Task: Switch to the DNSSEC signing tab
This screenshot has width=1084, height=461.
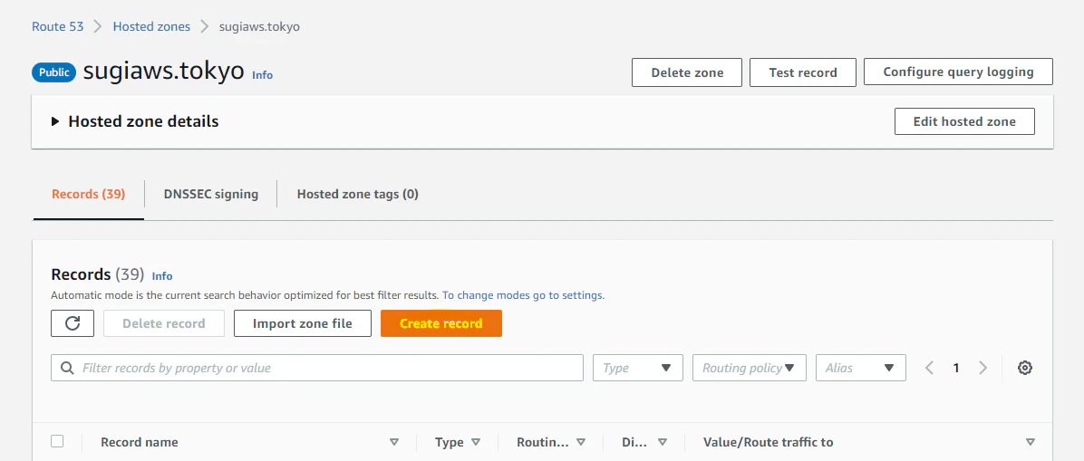Action: tap(211, 194)
